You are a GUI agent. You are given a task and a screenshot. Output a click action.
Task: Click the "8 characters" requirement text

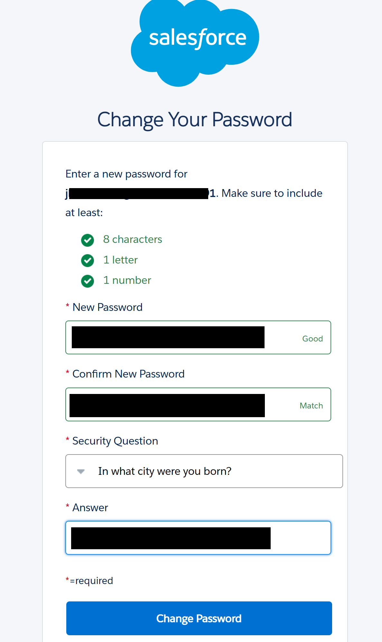click(x=132, y=239)
